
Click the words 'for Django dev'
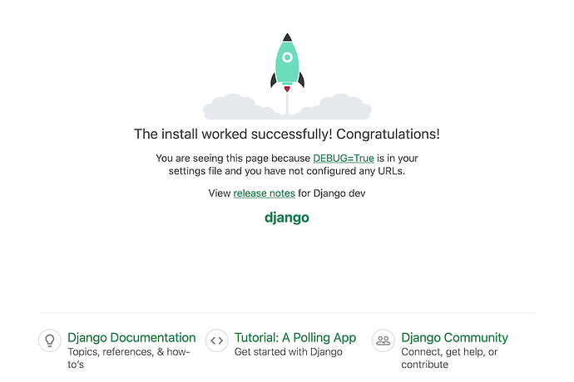pyautogui.click(x=332, y=193)
